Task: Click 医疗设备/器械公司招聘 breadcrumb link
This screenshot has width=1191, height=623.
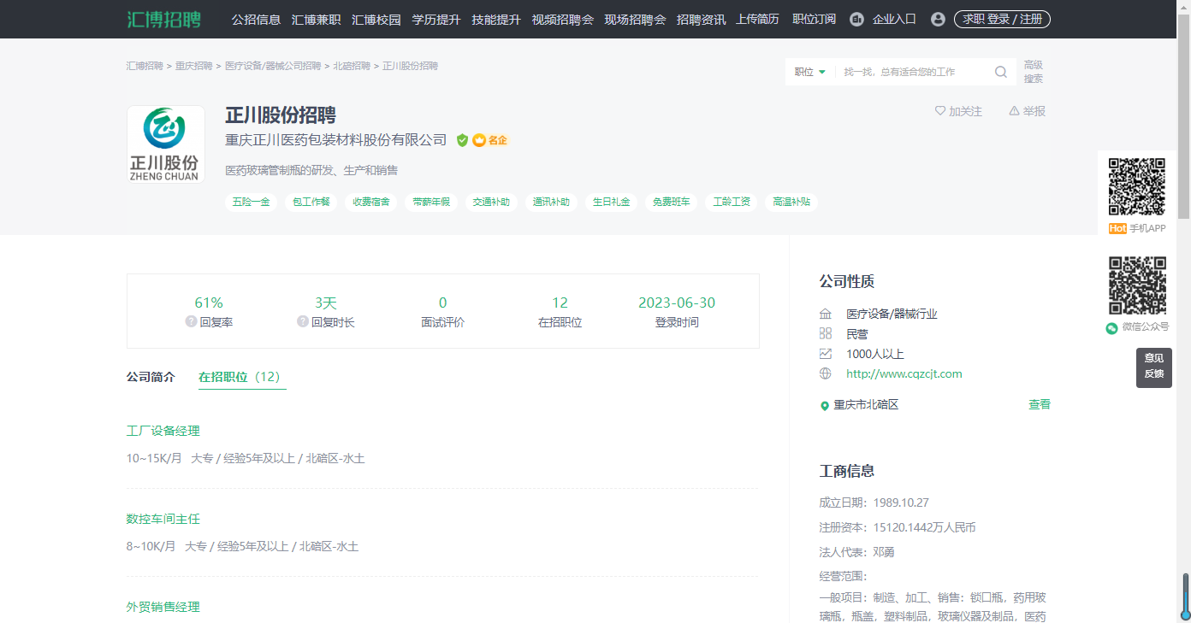Action: pyautogui.click(x=273, y=66)
